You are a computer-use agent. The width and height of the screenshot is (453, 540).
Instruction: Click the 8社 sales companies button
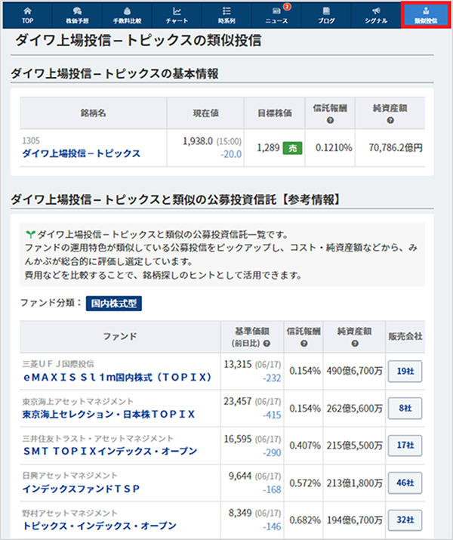(405, 408)
